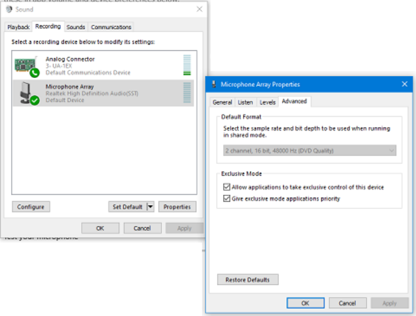The height and width of the screenshot is (316, 416).
Task: Select the Analog Connector sound card icon
Action: (x=27, y=66)
